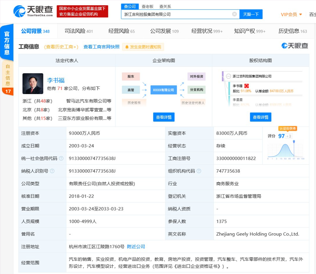Click the 高管 box in structure diagram
Screen dimensions: 316x274
(131, 90)
